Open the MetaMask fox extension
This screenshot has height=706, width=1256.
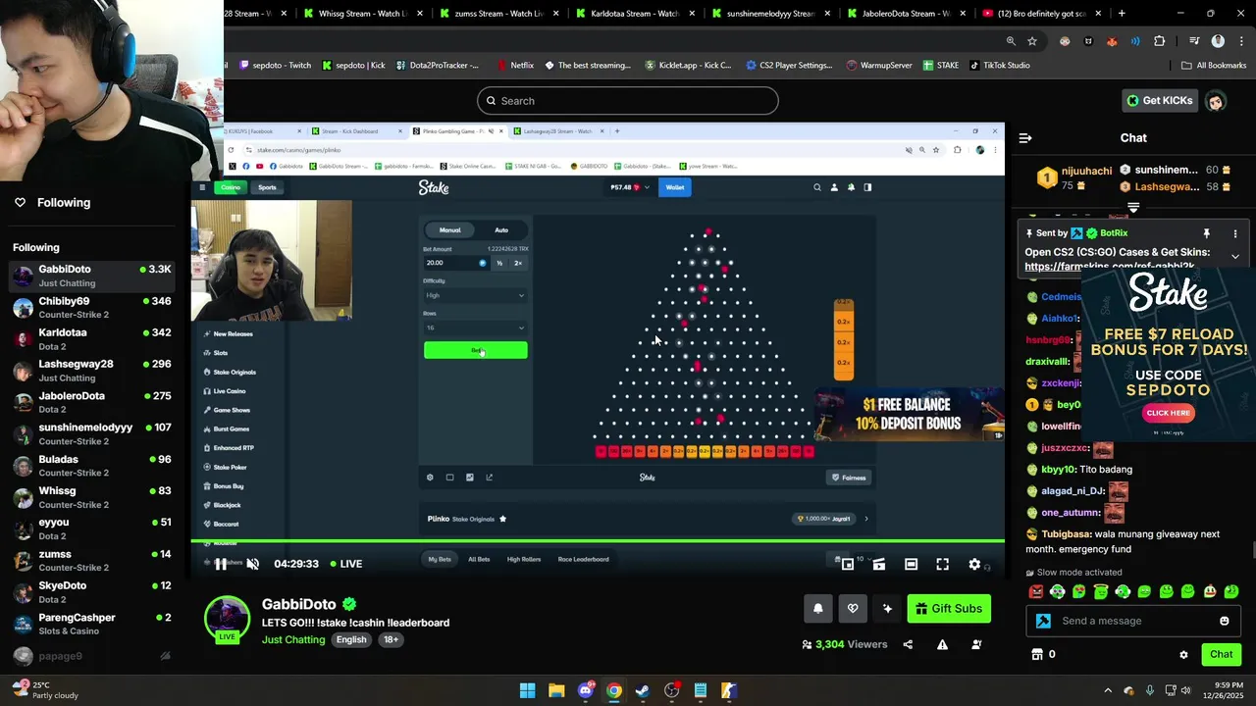(1112, 41)
